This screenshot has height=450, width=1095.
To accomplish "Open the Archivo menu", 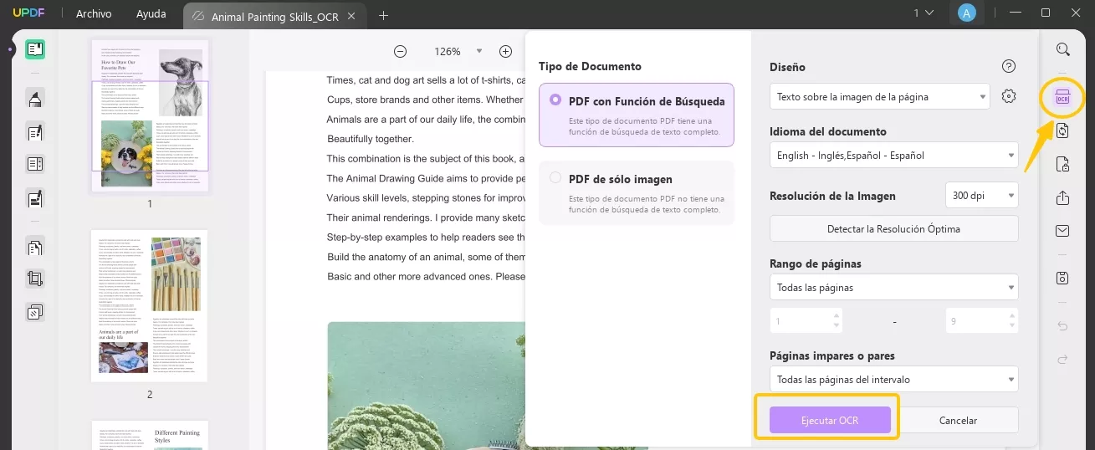I will 94,13.
